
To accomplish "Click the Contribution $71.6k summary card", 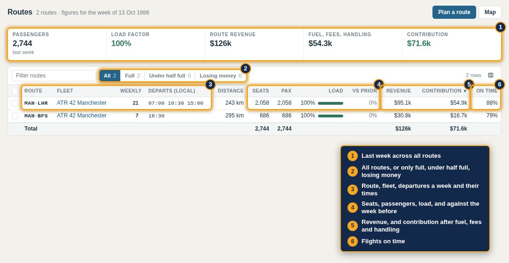I will click(452, 45).
